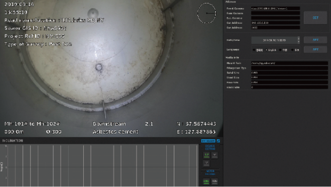
Task: Select the first degree setting button highlighted green
Action: [x=206, y=155]
